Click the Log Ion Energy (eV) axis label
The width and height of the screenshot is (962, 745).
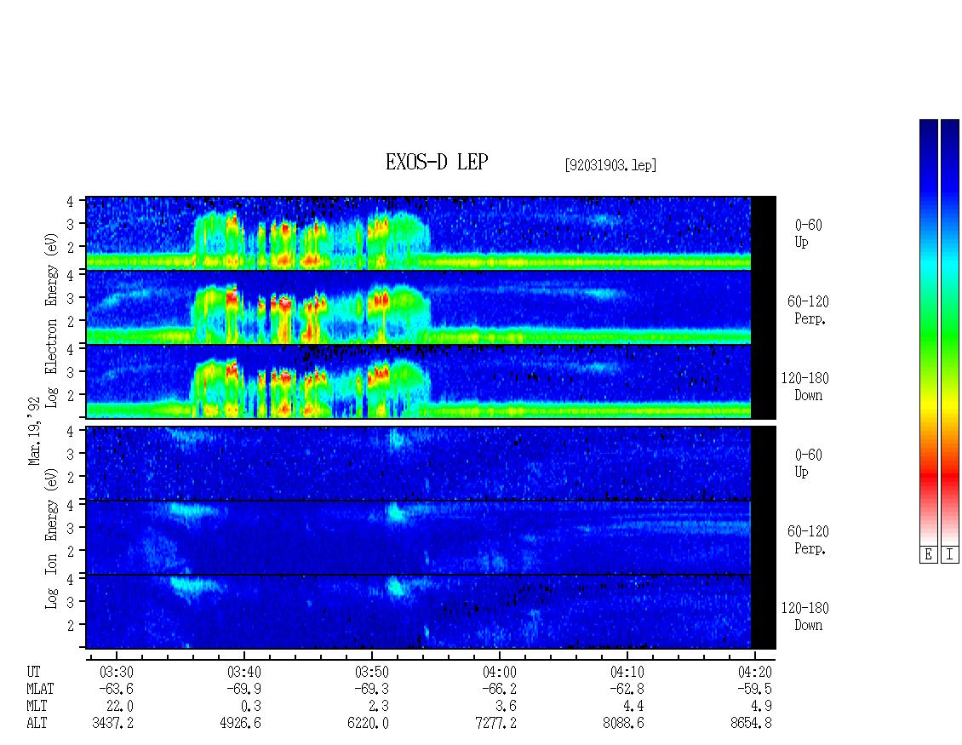click(51, 538)
